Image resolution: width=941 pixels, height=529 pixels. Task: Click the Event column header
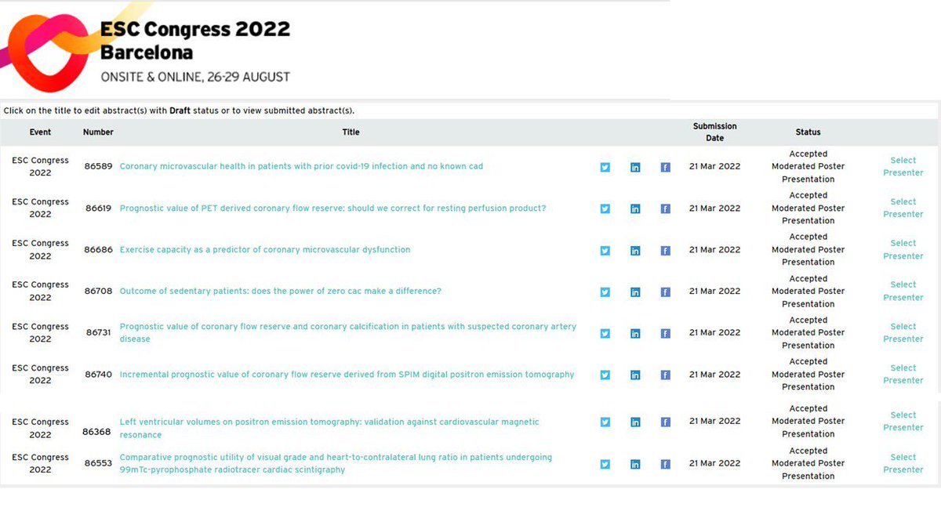(41, 132)
